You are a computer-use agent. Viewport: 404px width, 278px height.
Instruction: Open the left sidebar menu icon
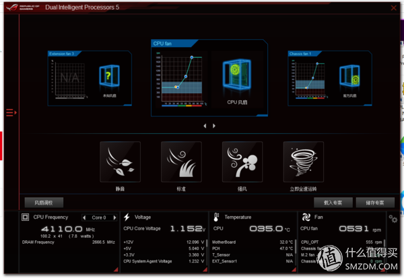coord(11,112)
